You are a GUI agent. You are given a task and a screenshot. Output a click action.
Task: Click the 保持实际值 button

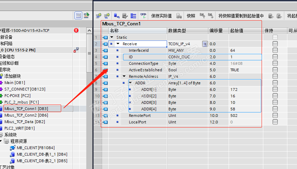click(x=162, y=16)
